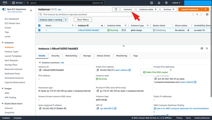Open the Instance state dropdown

[148, 9]
